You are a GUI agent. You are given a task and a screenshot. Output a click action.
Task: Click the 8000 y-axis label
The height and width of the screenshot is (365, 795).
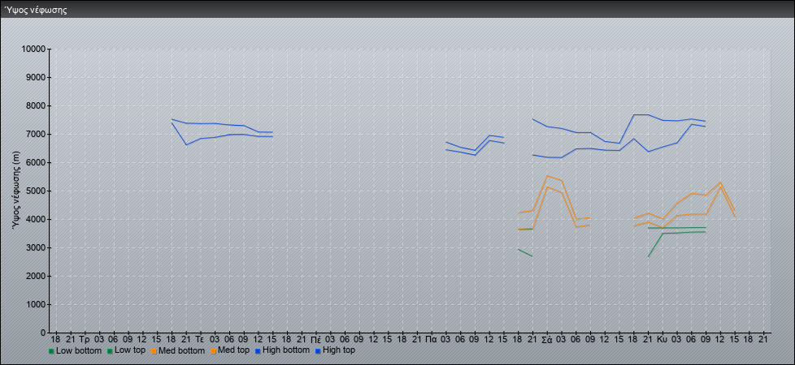[36, 105]
